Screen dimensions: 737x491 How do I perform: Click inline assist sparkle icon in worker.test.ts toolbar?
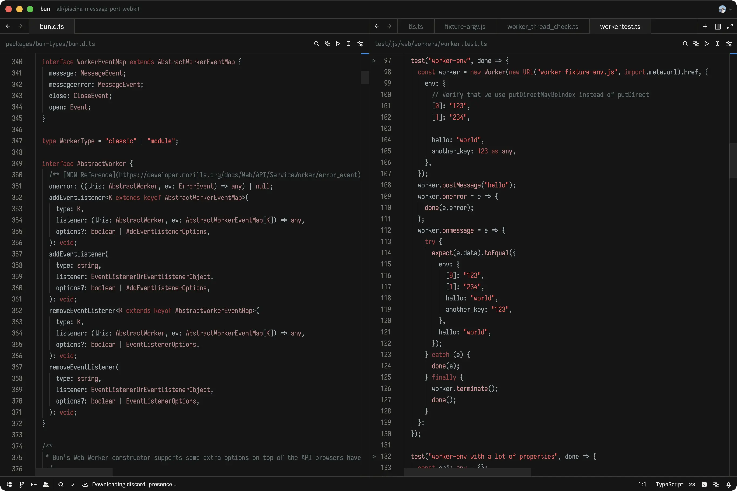(x=696, y=44)
